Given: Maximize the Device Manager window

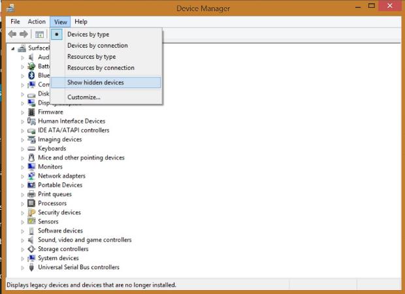Looking at the screenshot, I should coord(372,6).
